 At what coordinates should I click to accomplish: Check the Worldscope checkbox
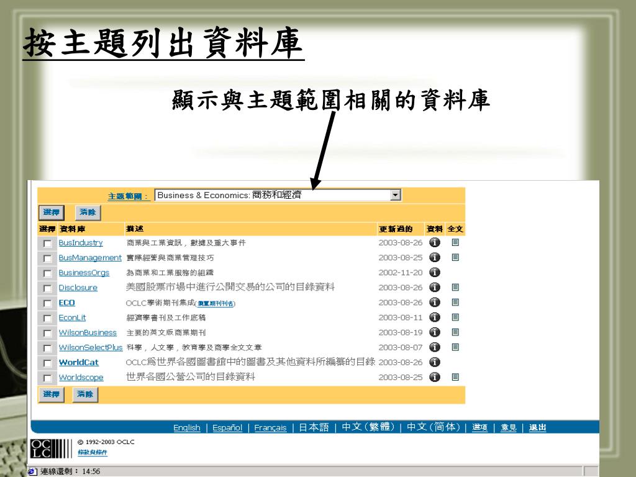coord(47,378)
